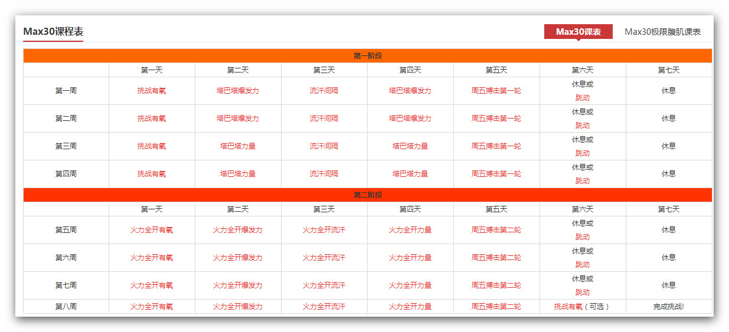Click the 跳动 link in 第七周
729x332 pixels.
583,292
